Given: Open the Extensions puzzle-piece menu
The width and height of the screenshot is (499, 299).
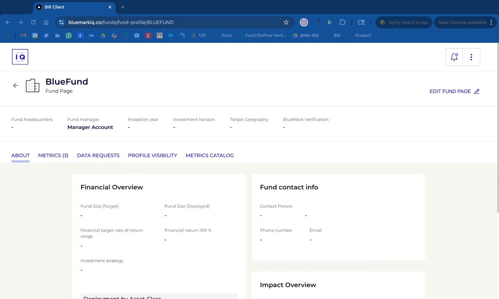Looking at the screenshot, I should [342, 22].
